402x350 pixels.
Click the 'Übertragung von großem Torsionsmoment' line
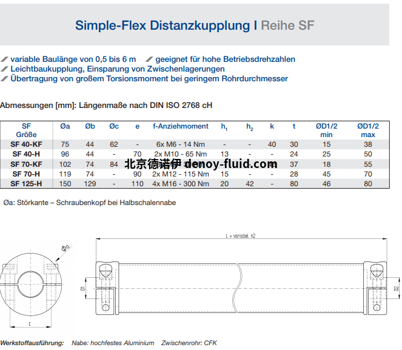149,79
